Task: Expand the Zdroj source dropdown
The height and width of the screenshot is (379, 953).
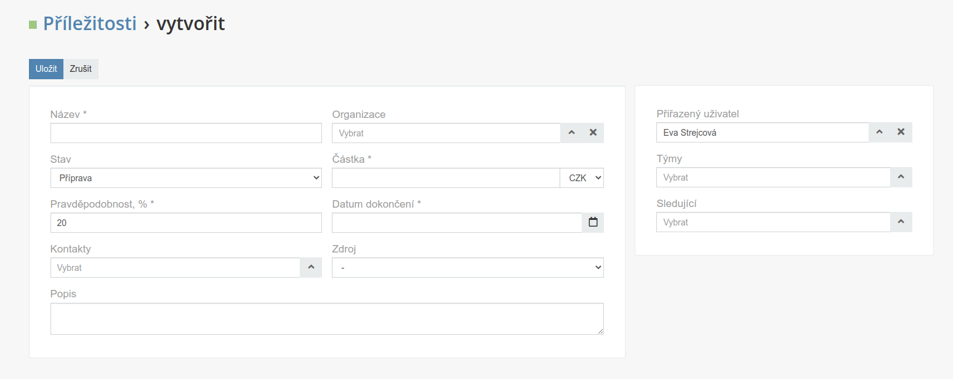Action: coord(468,267)
